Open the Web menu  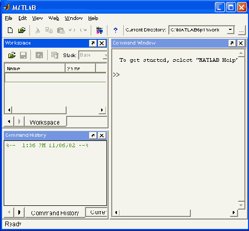(53, 18)
